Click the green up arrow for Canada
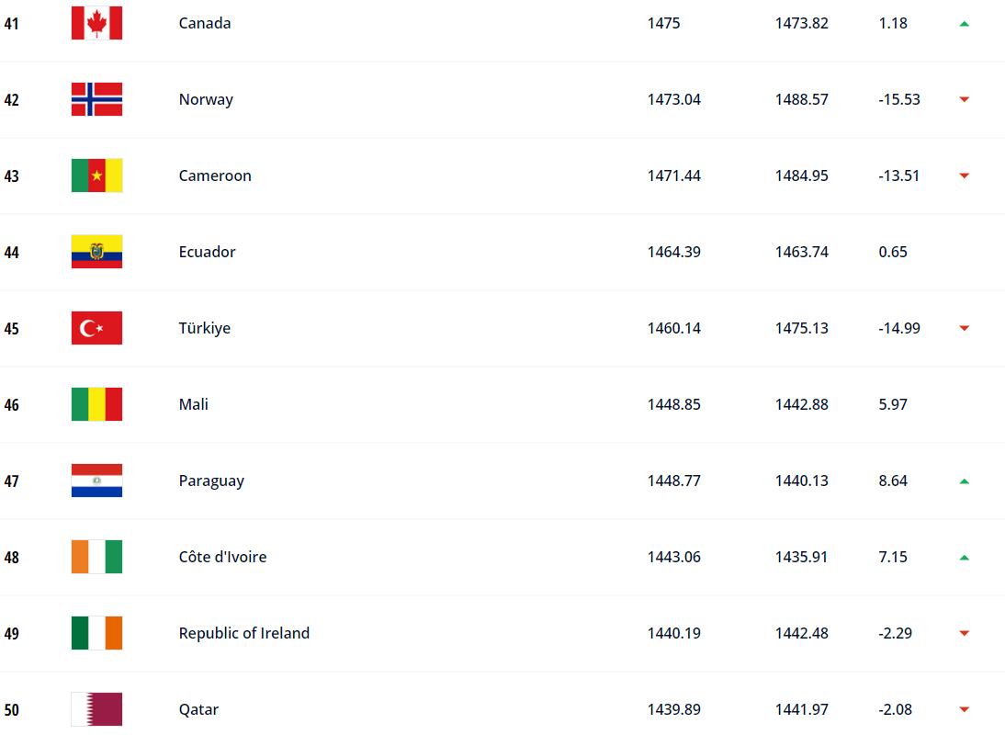The image size is (1005, 735). (x=965, y=24)
